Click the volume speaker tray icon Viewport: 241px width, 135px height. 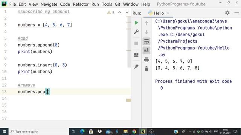tap(210, 132)
